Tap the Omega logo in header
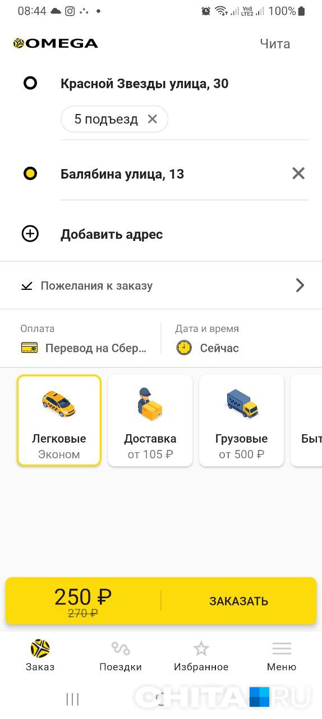The image size is (322, 719). [x=56, y=43]
